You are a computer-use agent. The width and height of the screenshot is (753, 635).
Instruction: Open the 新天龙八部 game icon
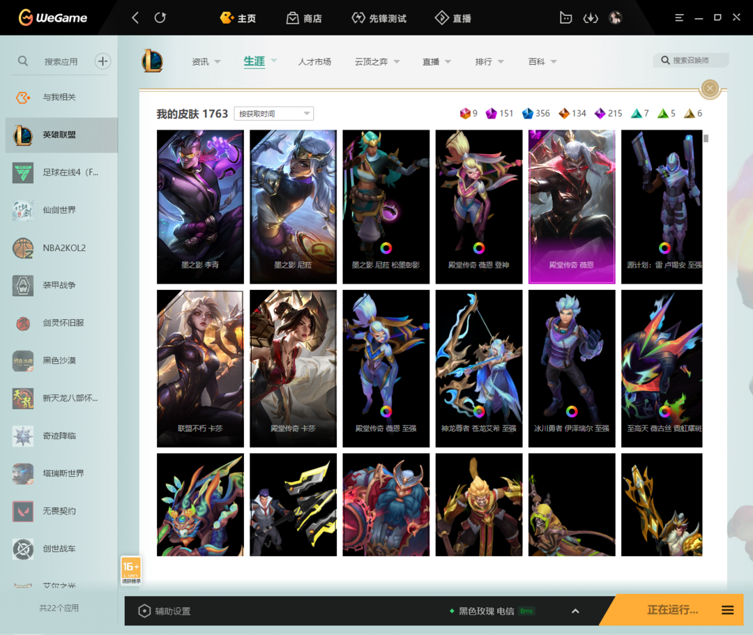[22, 398]
